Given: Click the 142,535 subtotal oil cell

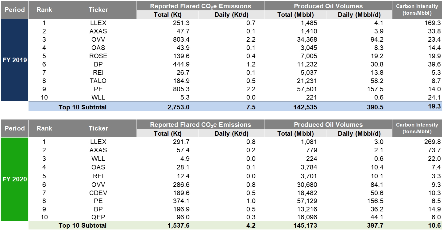Looking at the screenshot, I should pos(306,107).
